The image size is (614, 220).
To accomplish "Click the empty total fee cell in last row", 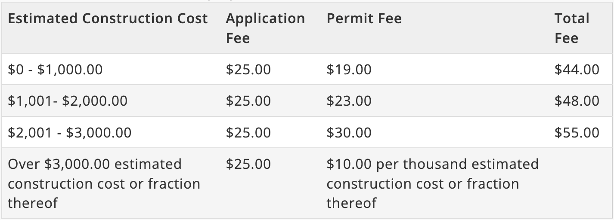I will point(580,183).
